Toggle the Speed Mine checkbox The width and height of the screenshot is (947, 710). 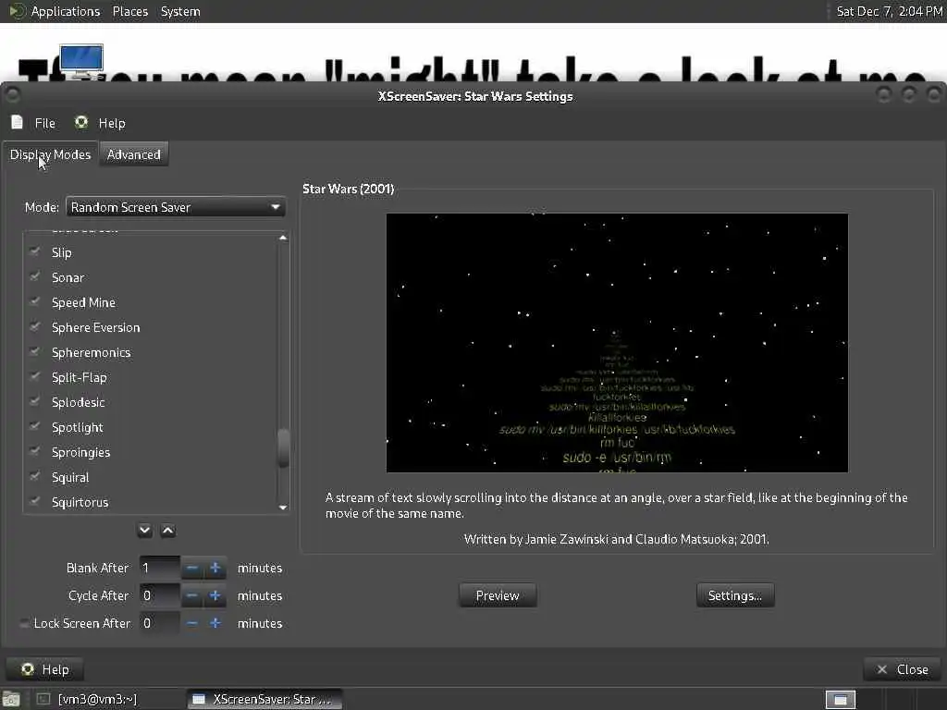pyautogui.click(x=35, y=302)
